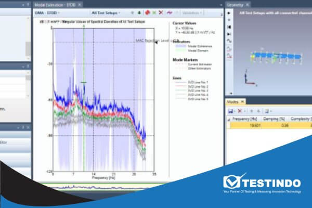This screenshot has width=312, height=208.
Task: Click SVD Line No. 5 legend entry
Action: pos(191,99)
